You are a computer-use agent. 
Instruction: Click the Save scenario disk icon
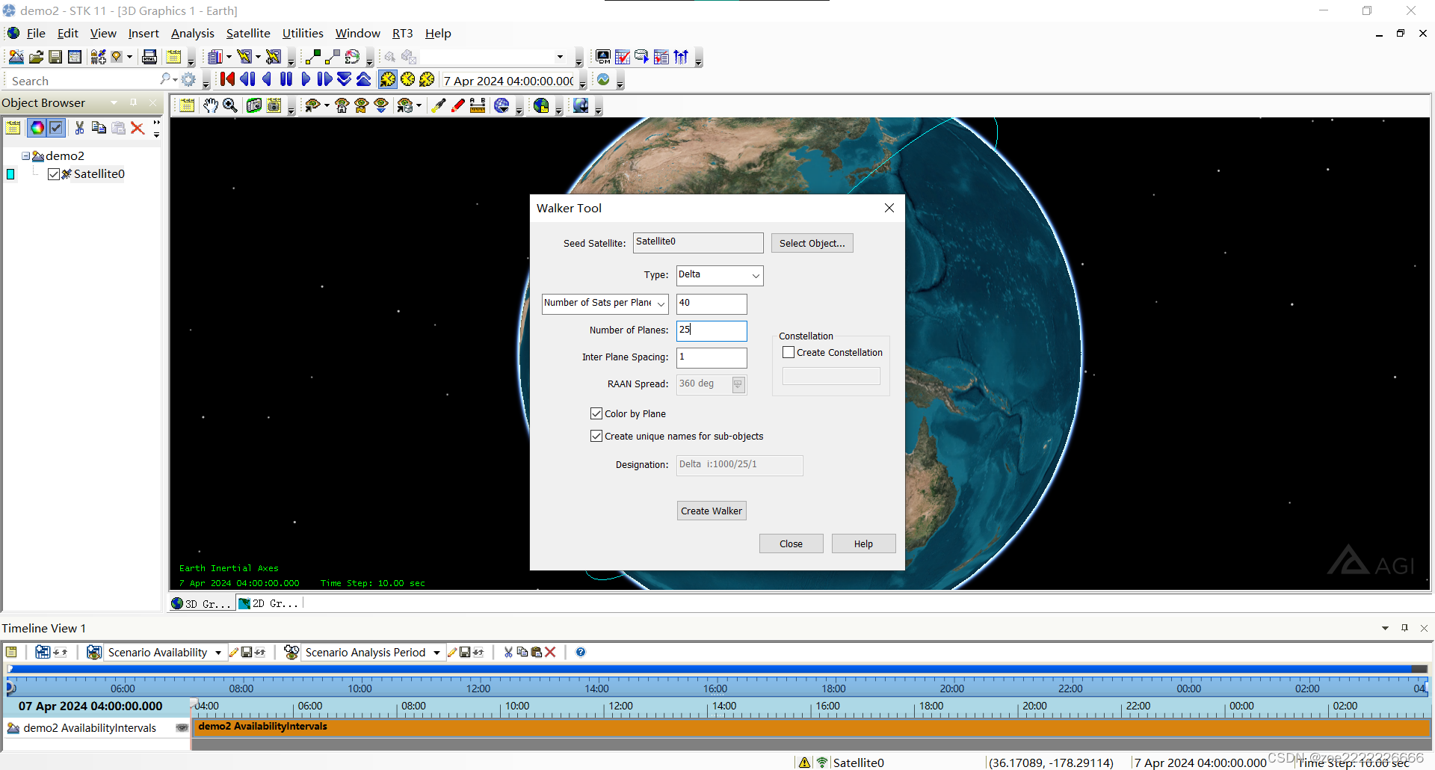coord(55,57)
